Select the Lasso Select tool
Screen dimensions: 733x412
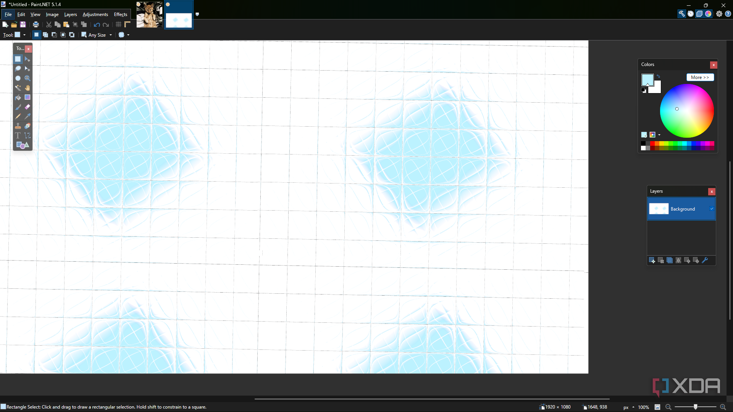[18, 69]
